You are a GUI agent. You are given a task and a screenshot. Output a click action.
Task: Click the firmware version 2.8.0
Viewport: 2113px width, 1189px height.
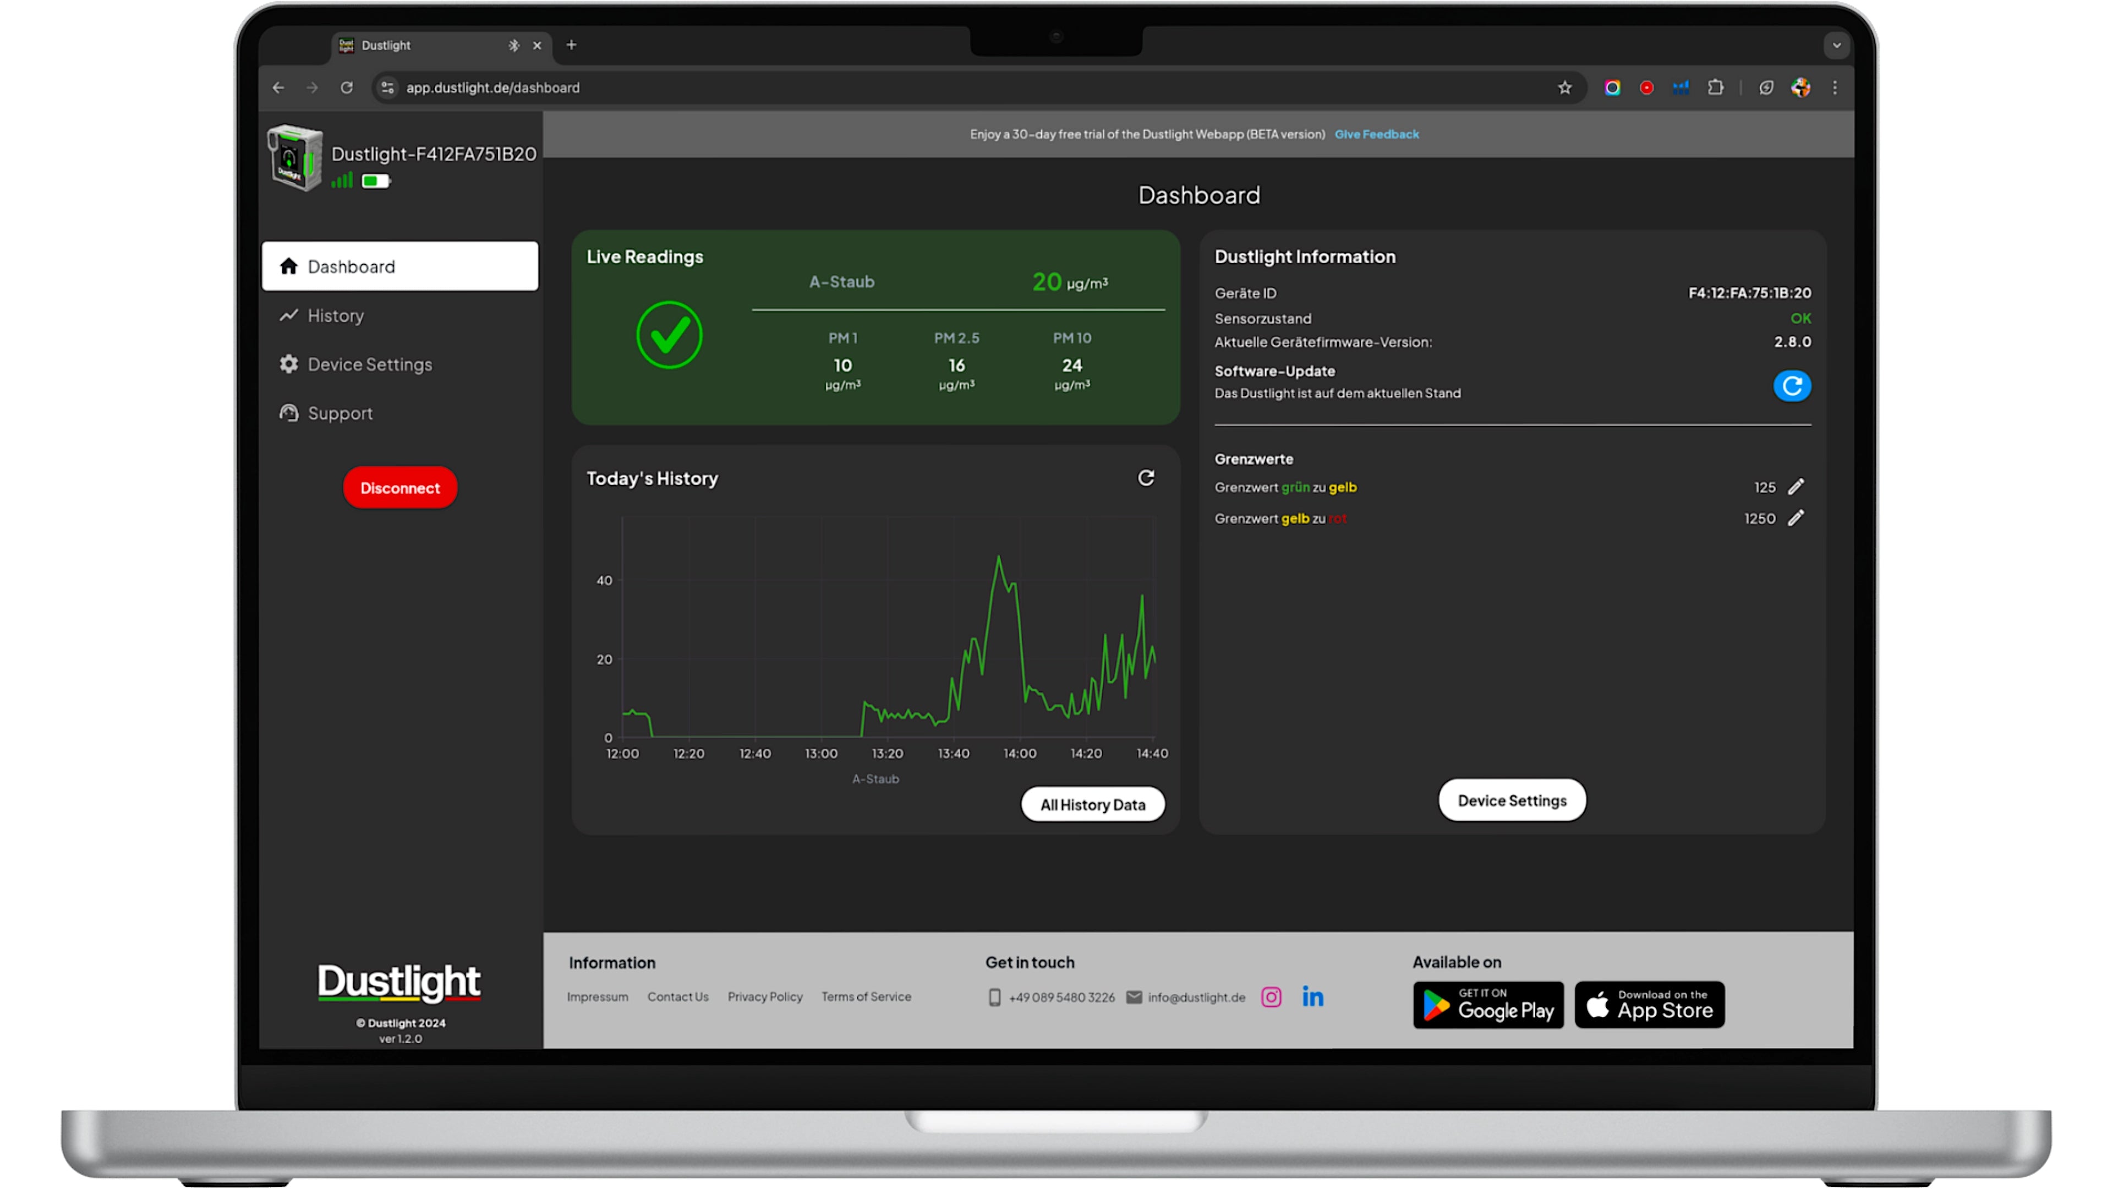point(1792,341)
